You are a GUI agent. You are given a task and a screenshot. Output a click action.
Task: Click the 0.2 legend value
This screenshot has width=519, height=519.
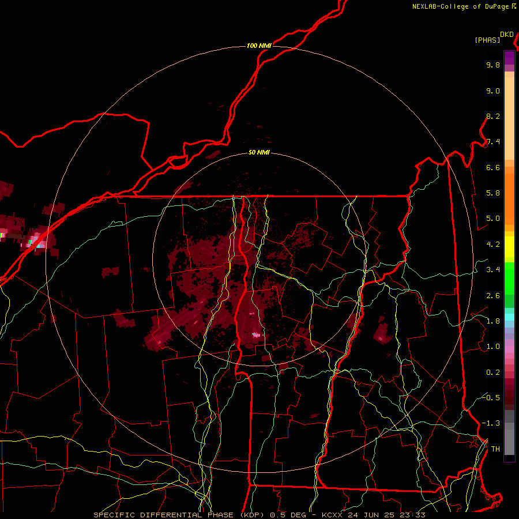pyautogui.click(x=493, y=373)
